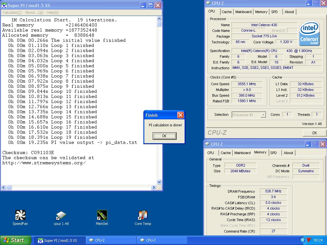Click the CAS# Latency value 5.0 clocks

(x=273, y=203)
